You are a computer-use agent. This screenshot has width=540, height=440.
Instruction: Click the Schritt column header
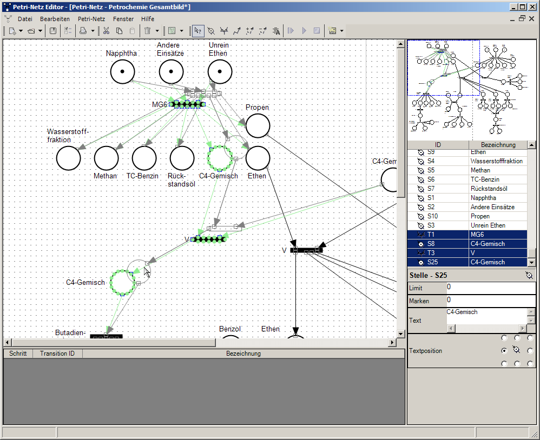pos(18,354)
